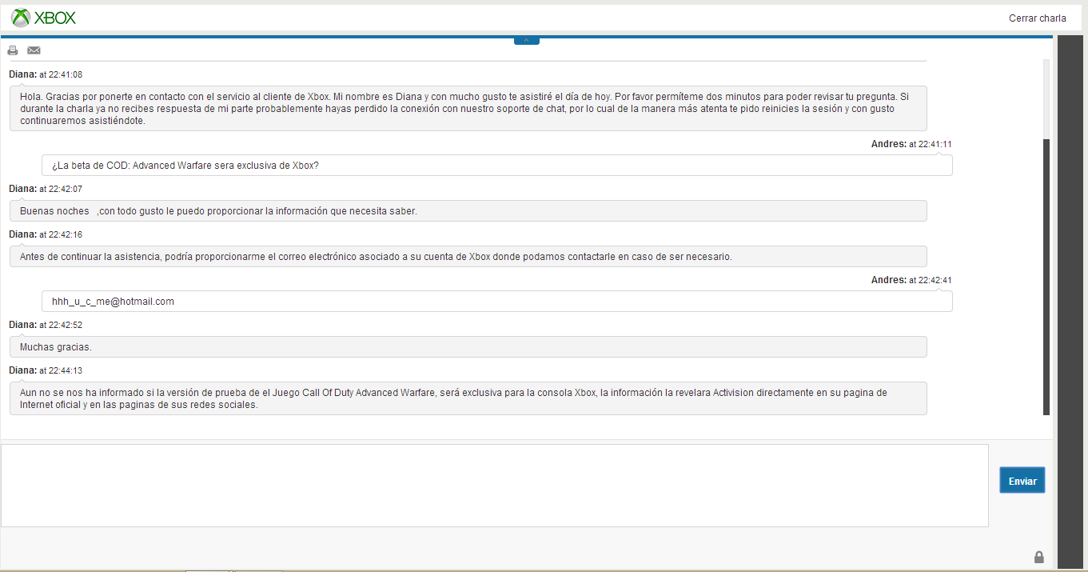Email the chat transcript via envelope icon
The width and height of the screenshot is (1088, 572).
[x=34, y=50]
